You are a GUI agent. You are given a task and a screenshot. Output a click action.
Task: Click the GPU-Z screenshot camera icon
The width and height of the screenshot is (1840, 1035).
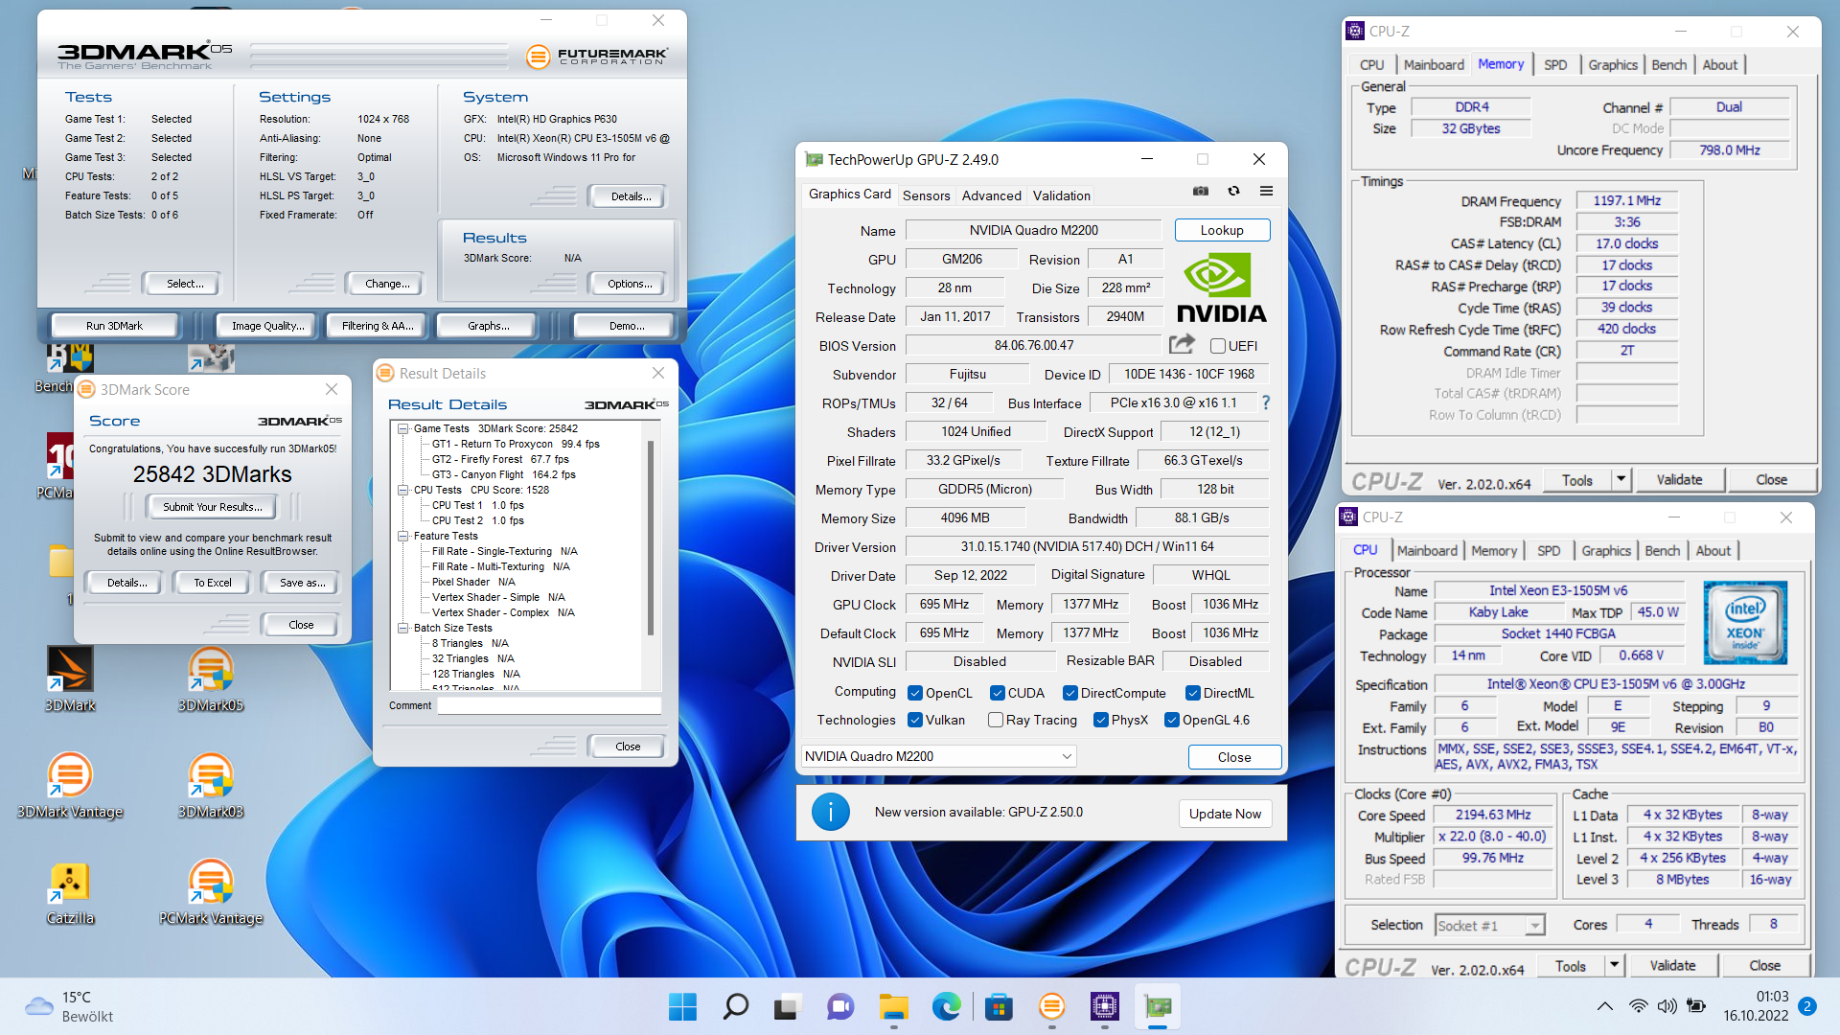pyautogui.click(x=1200, y=192)
